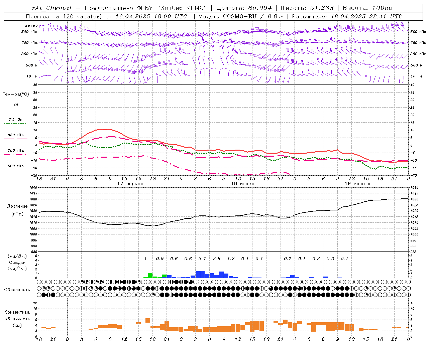
Task: Click the precipitation value "3.7"
Action: click(202, 259)
